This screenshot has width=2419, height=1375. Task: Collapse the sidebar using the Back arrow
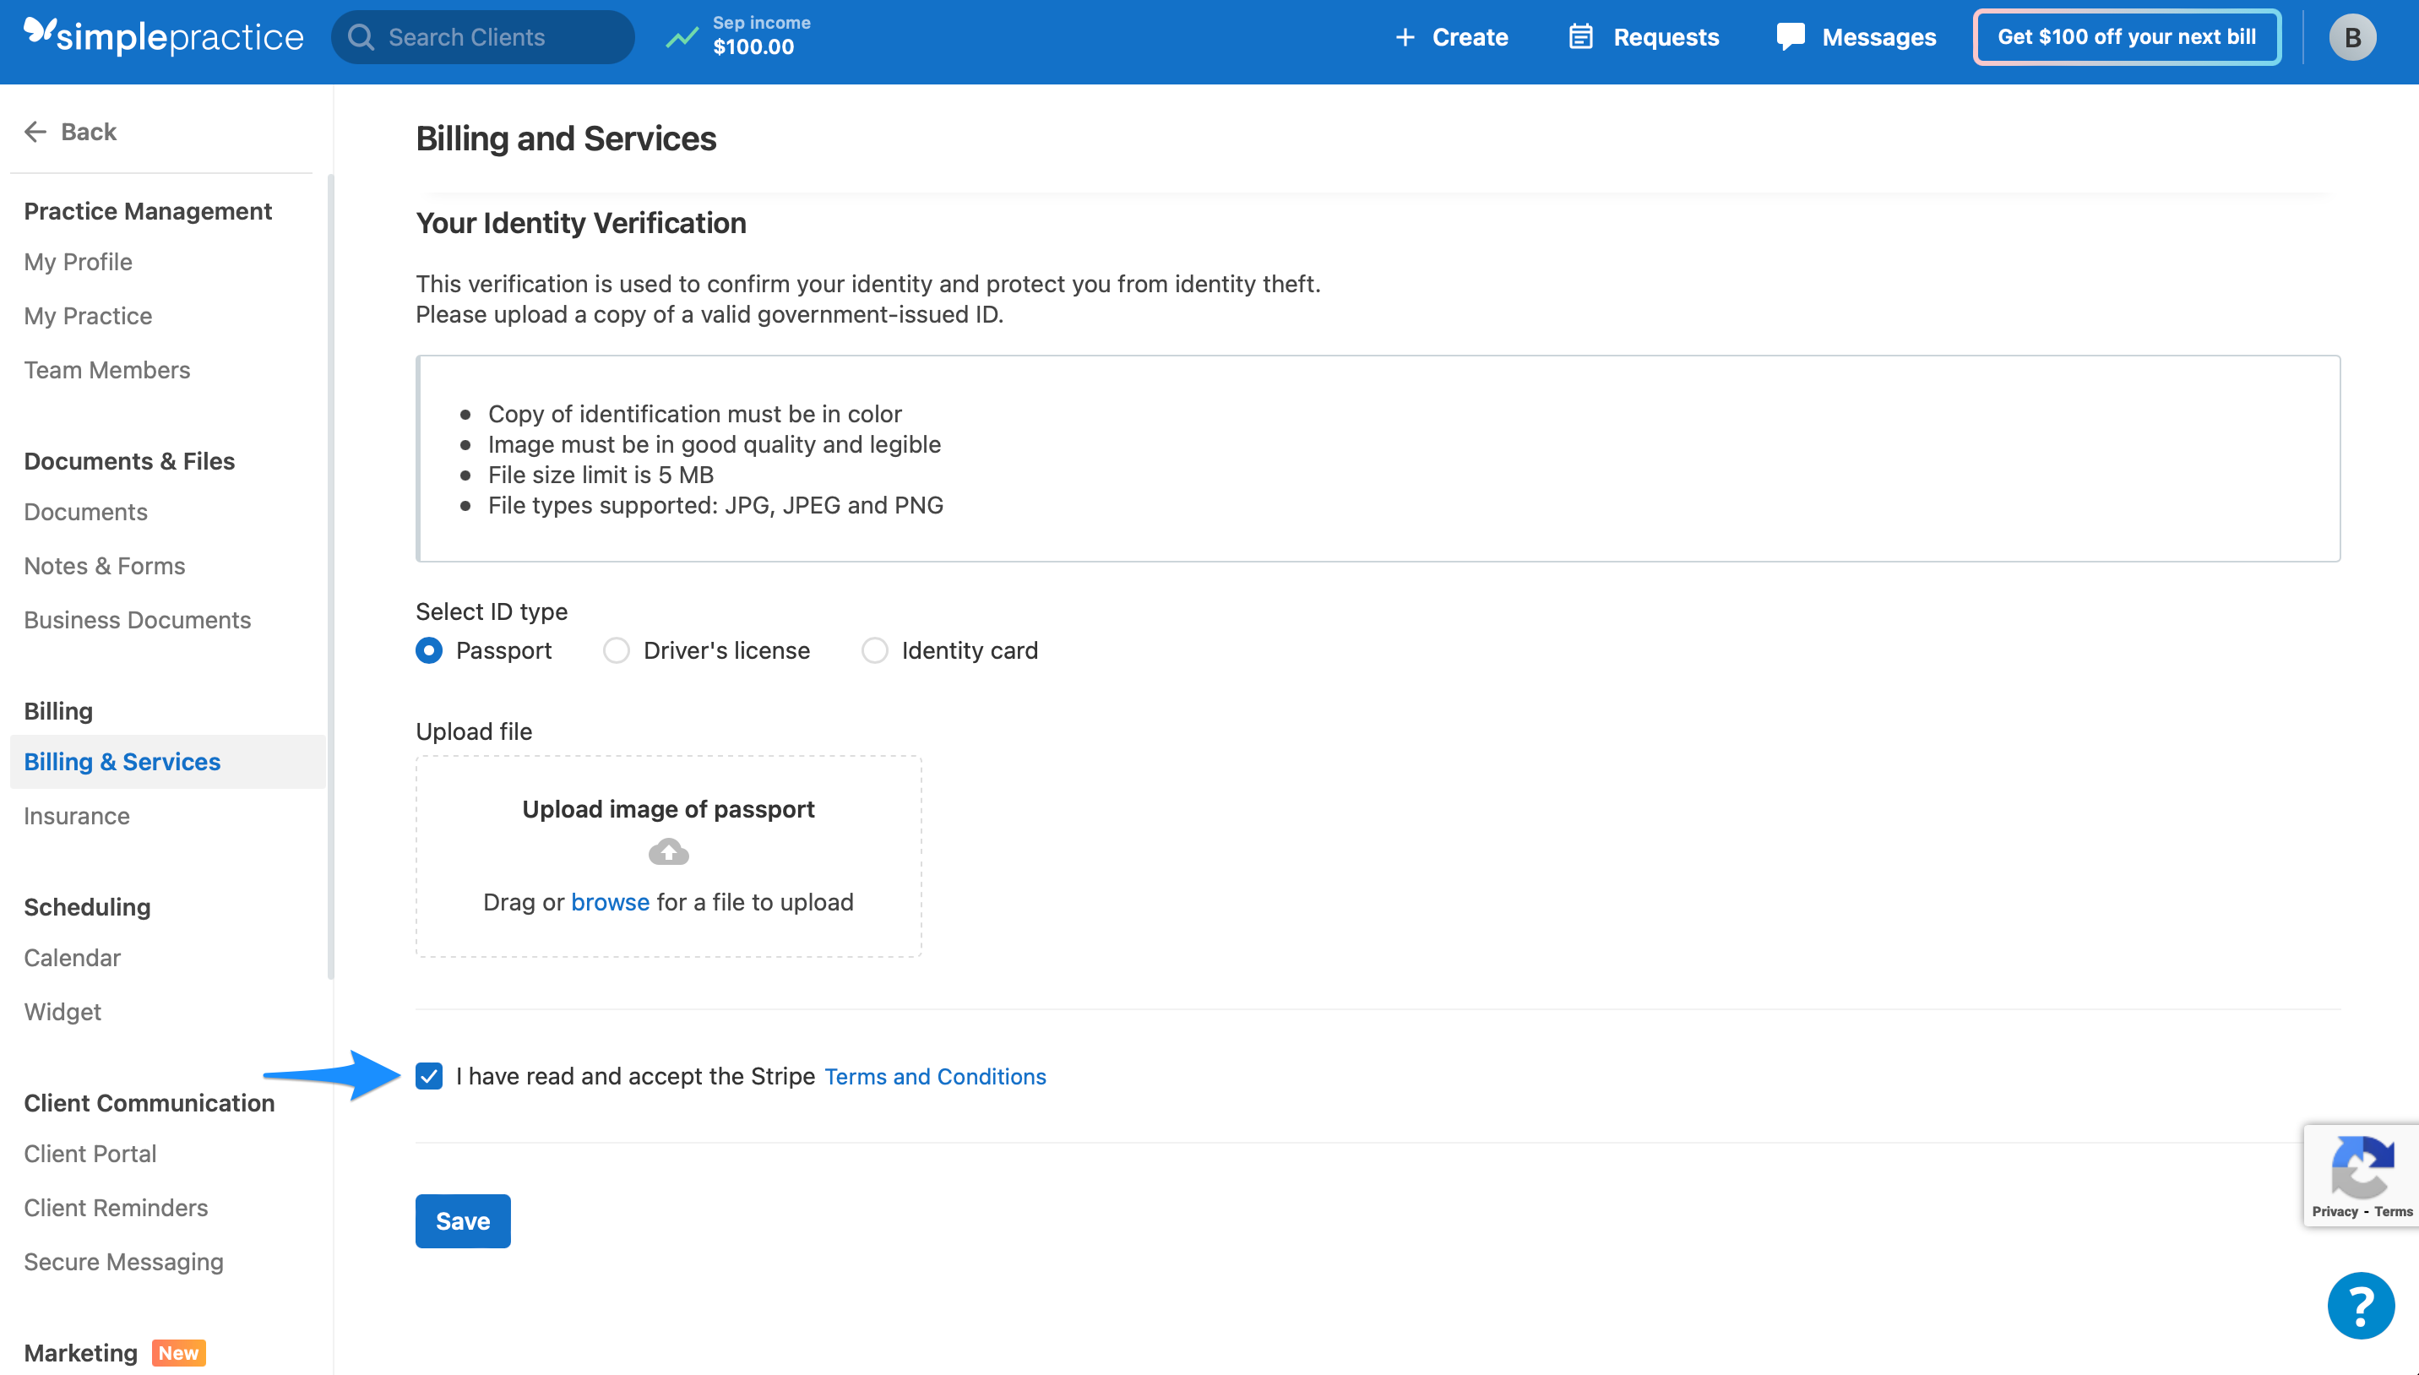point(35,131)
